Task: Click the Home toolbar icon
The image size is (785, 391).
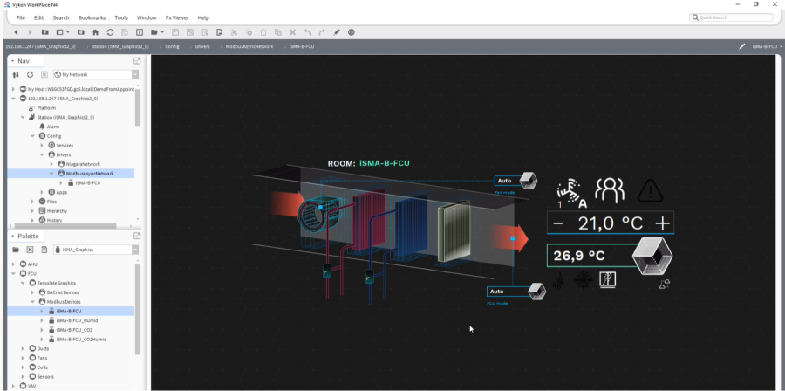Action: coord(94,31)
